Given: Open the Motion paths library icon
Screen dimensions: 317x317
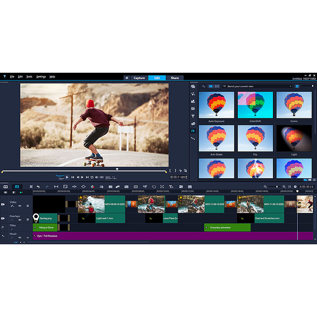Looking at the screenshot, I should point(193,138).
